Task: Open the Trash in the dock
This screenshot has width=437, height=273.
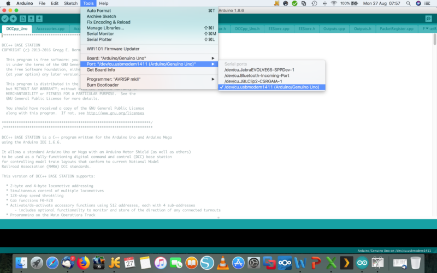Action: 415,263
